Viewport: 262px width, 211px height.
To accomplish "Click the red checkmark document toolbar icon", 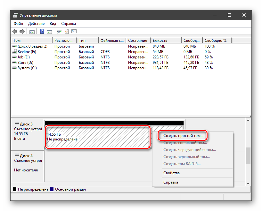I will 67,31.
